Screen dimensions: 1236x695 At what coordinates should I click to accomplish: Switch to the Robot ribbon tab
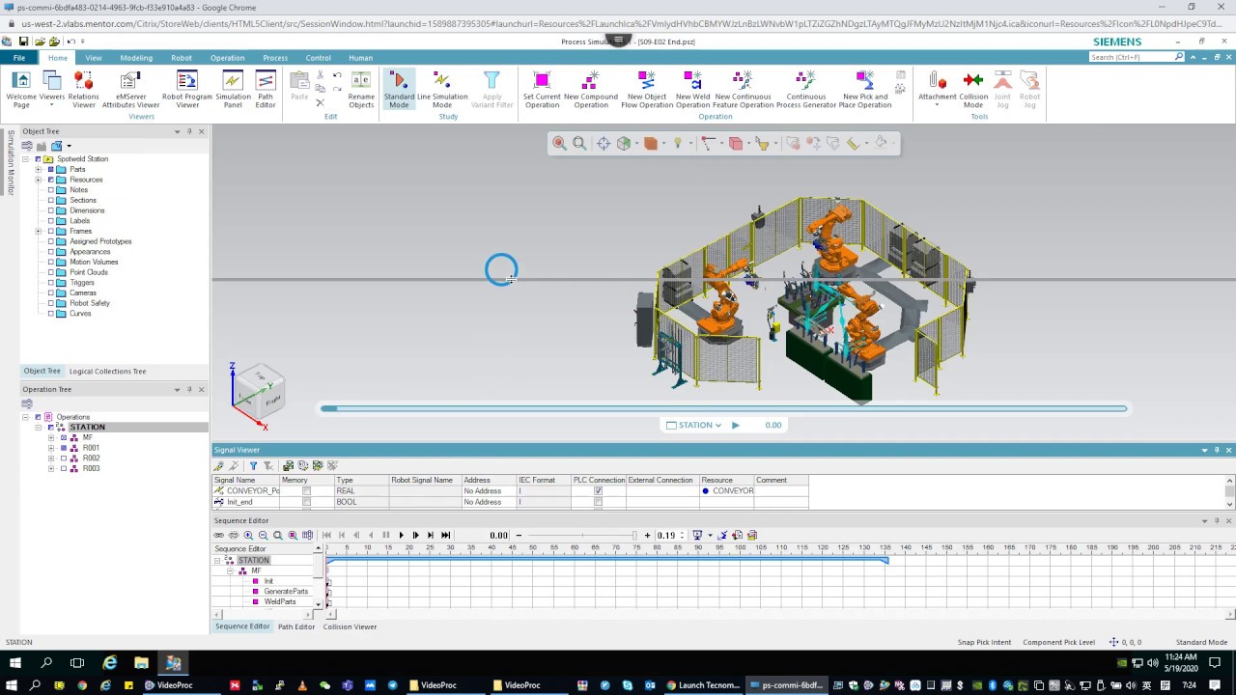[182, 58]
